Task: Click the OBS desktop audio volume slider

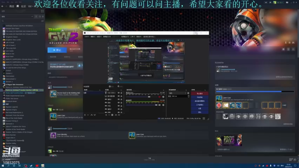Action: coord(142,105)
